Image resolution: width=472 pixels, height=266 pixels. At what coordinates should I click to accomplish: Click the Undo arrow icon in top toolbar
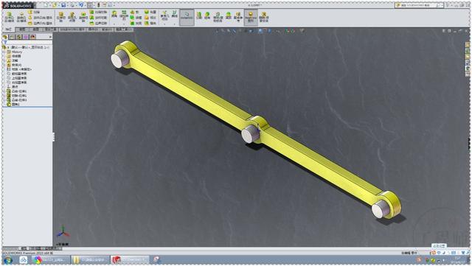(81, 5)
